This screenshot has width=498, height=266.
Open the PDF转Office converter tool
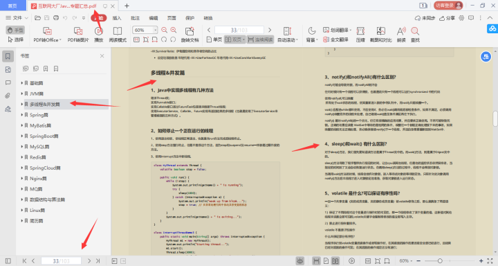coord(47,35)
